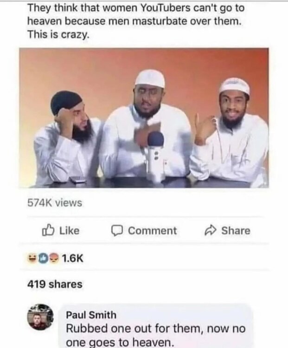Screen dimensions: 288x348
Task: Play the video thumbnail of three men
Action: click(x=144, y=118)
